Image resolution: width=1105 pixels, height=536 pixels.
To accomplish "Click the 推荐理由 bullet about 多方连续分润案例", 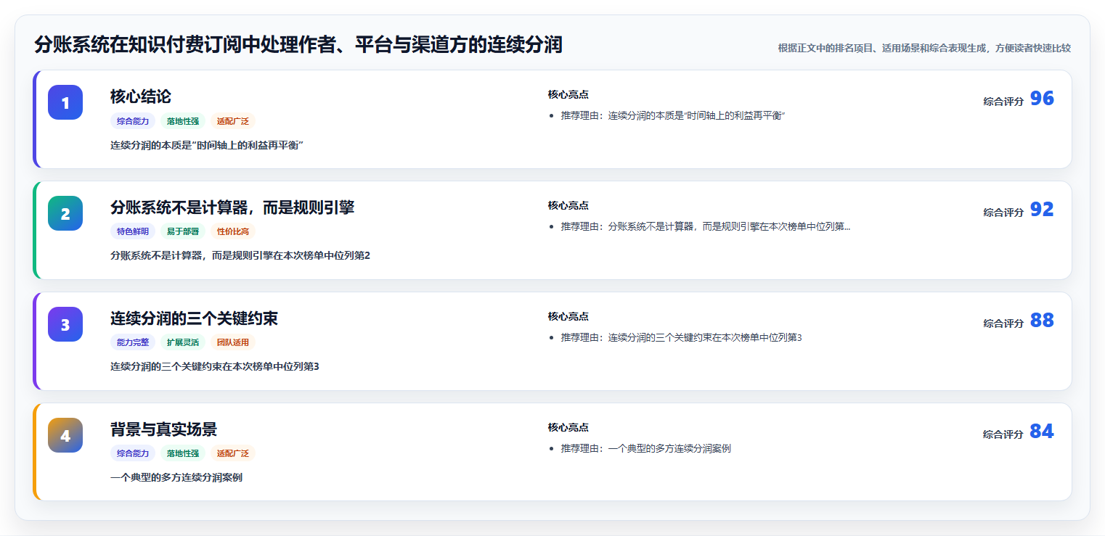I will [646, 448].
